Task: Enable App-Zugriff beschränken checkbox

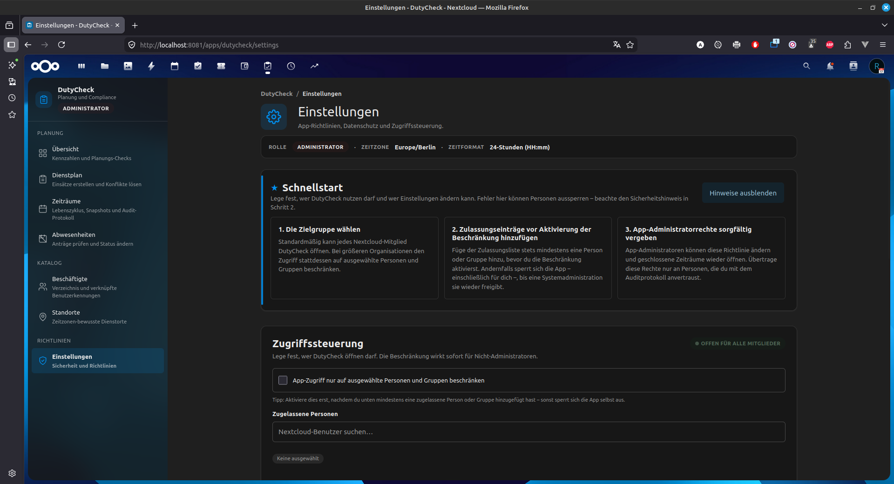Action: point(283,380)
